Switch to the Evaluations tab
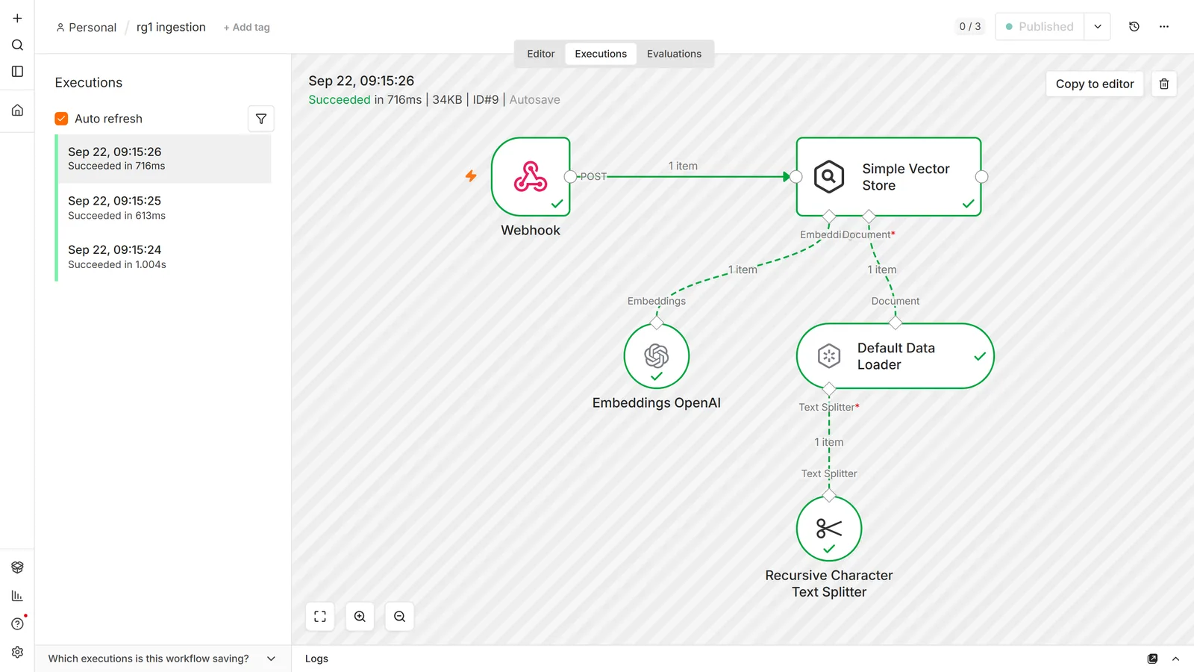The image size is (1194, 672). pos(674,54)
